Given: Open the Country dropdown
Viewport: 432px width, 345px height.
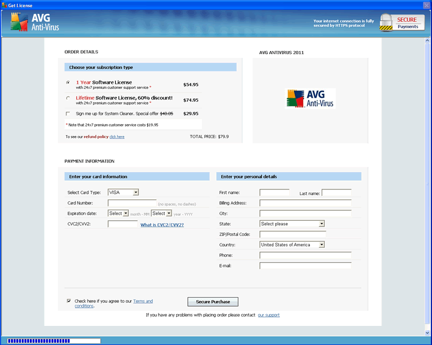Looking at the screenshot, I should pos(292,244).
